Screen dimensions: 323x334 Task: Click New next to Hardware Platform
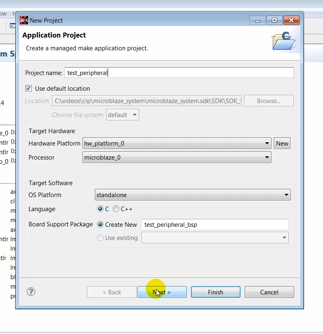[x=282, y=143]
